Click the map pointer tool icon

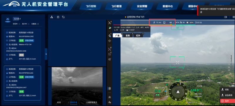point(110,28)
